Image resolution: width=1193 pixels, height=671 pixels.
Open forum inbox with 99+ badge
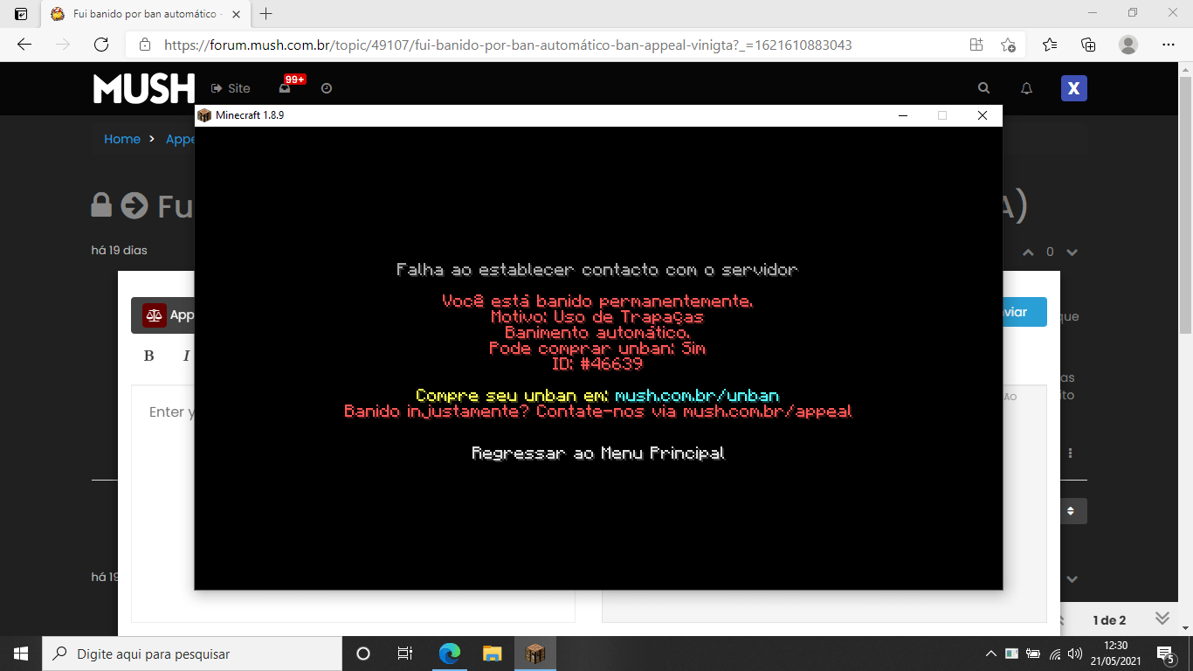click(286, 87)
